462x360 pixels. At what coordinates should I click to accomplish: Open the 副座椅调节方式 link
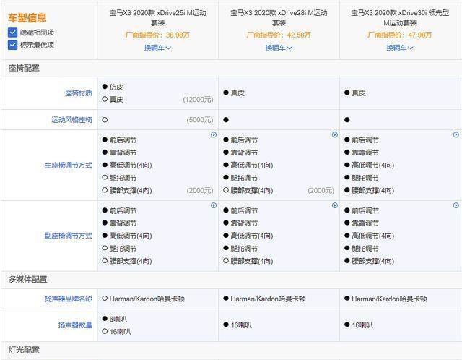pyautogui.click(x=69, y=236)
